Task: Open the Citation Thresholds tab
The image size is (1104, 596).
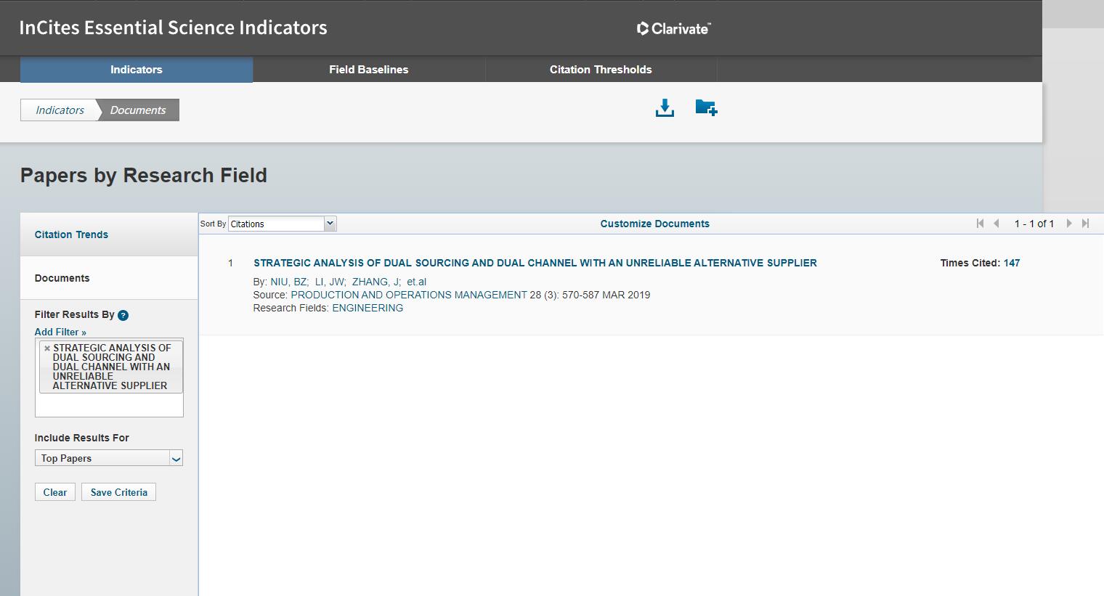Action: coord(601,70)
